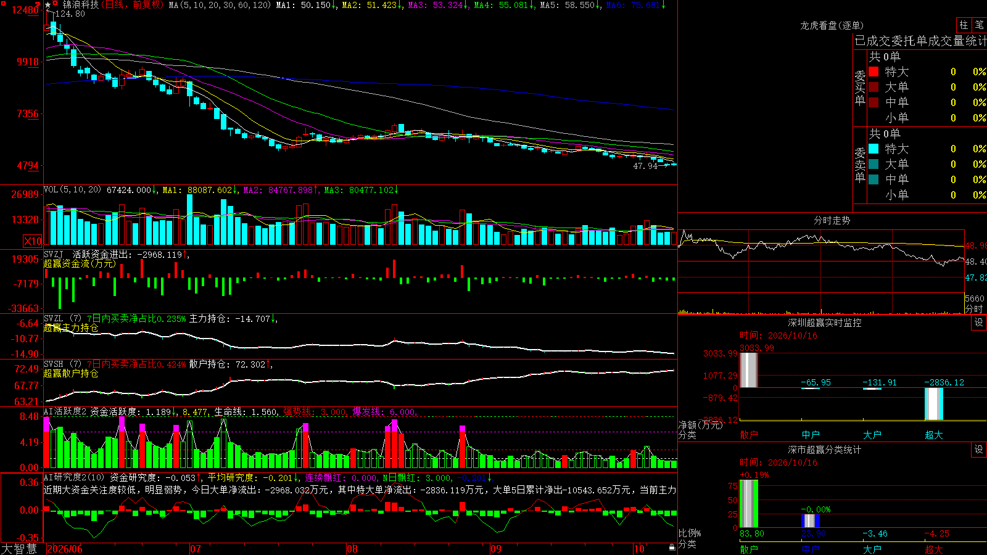Click the red question mark help icon

pos(38,4)
